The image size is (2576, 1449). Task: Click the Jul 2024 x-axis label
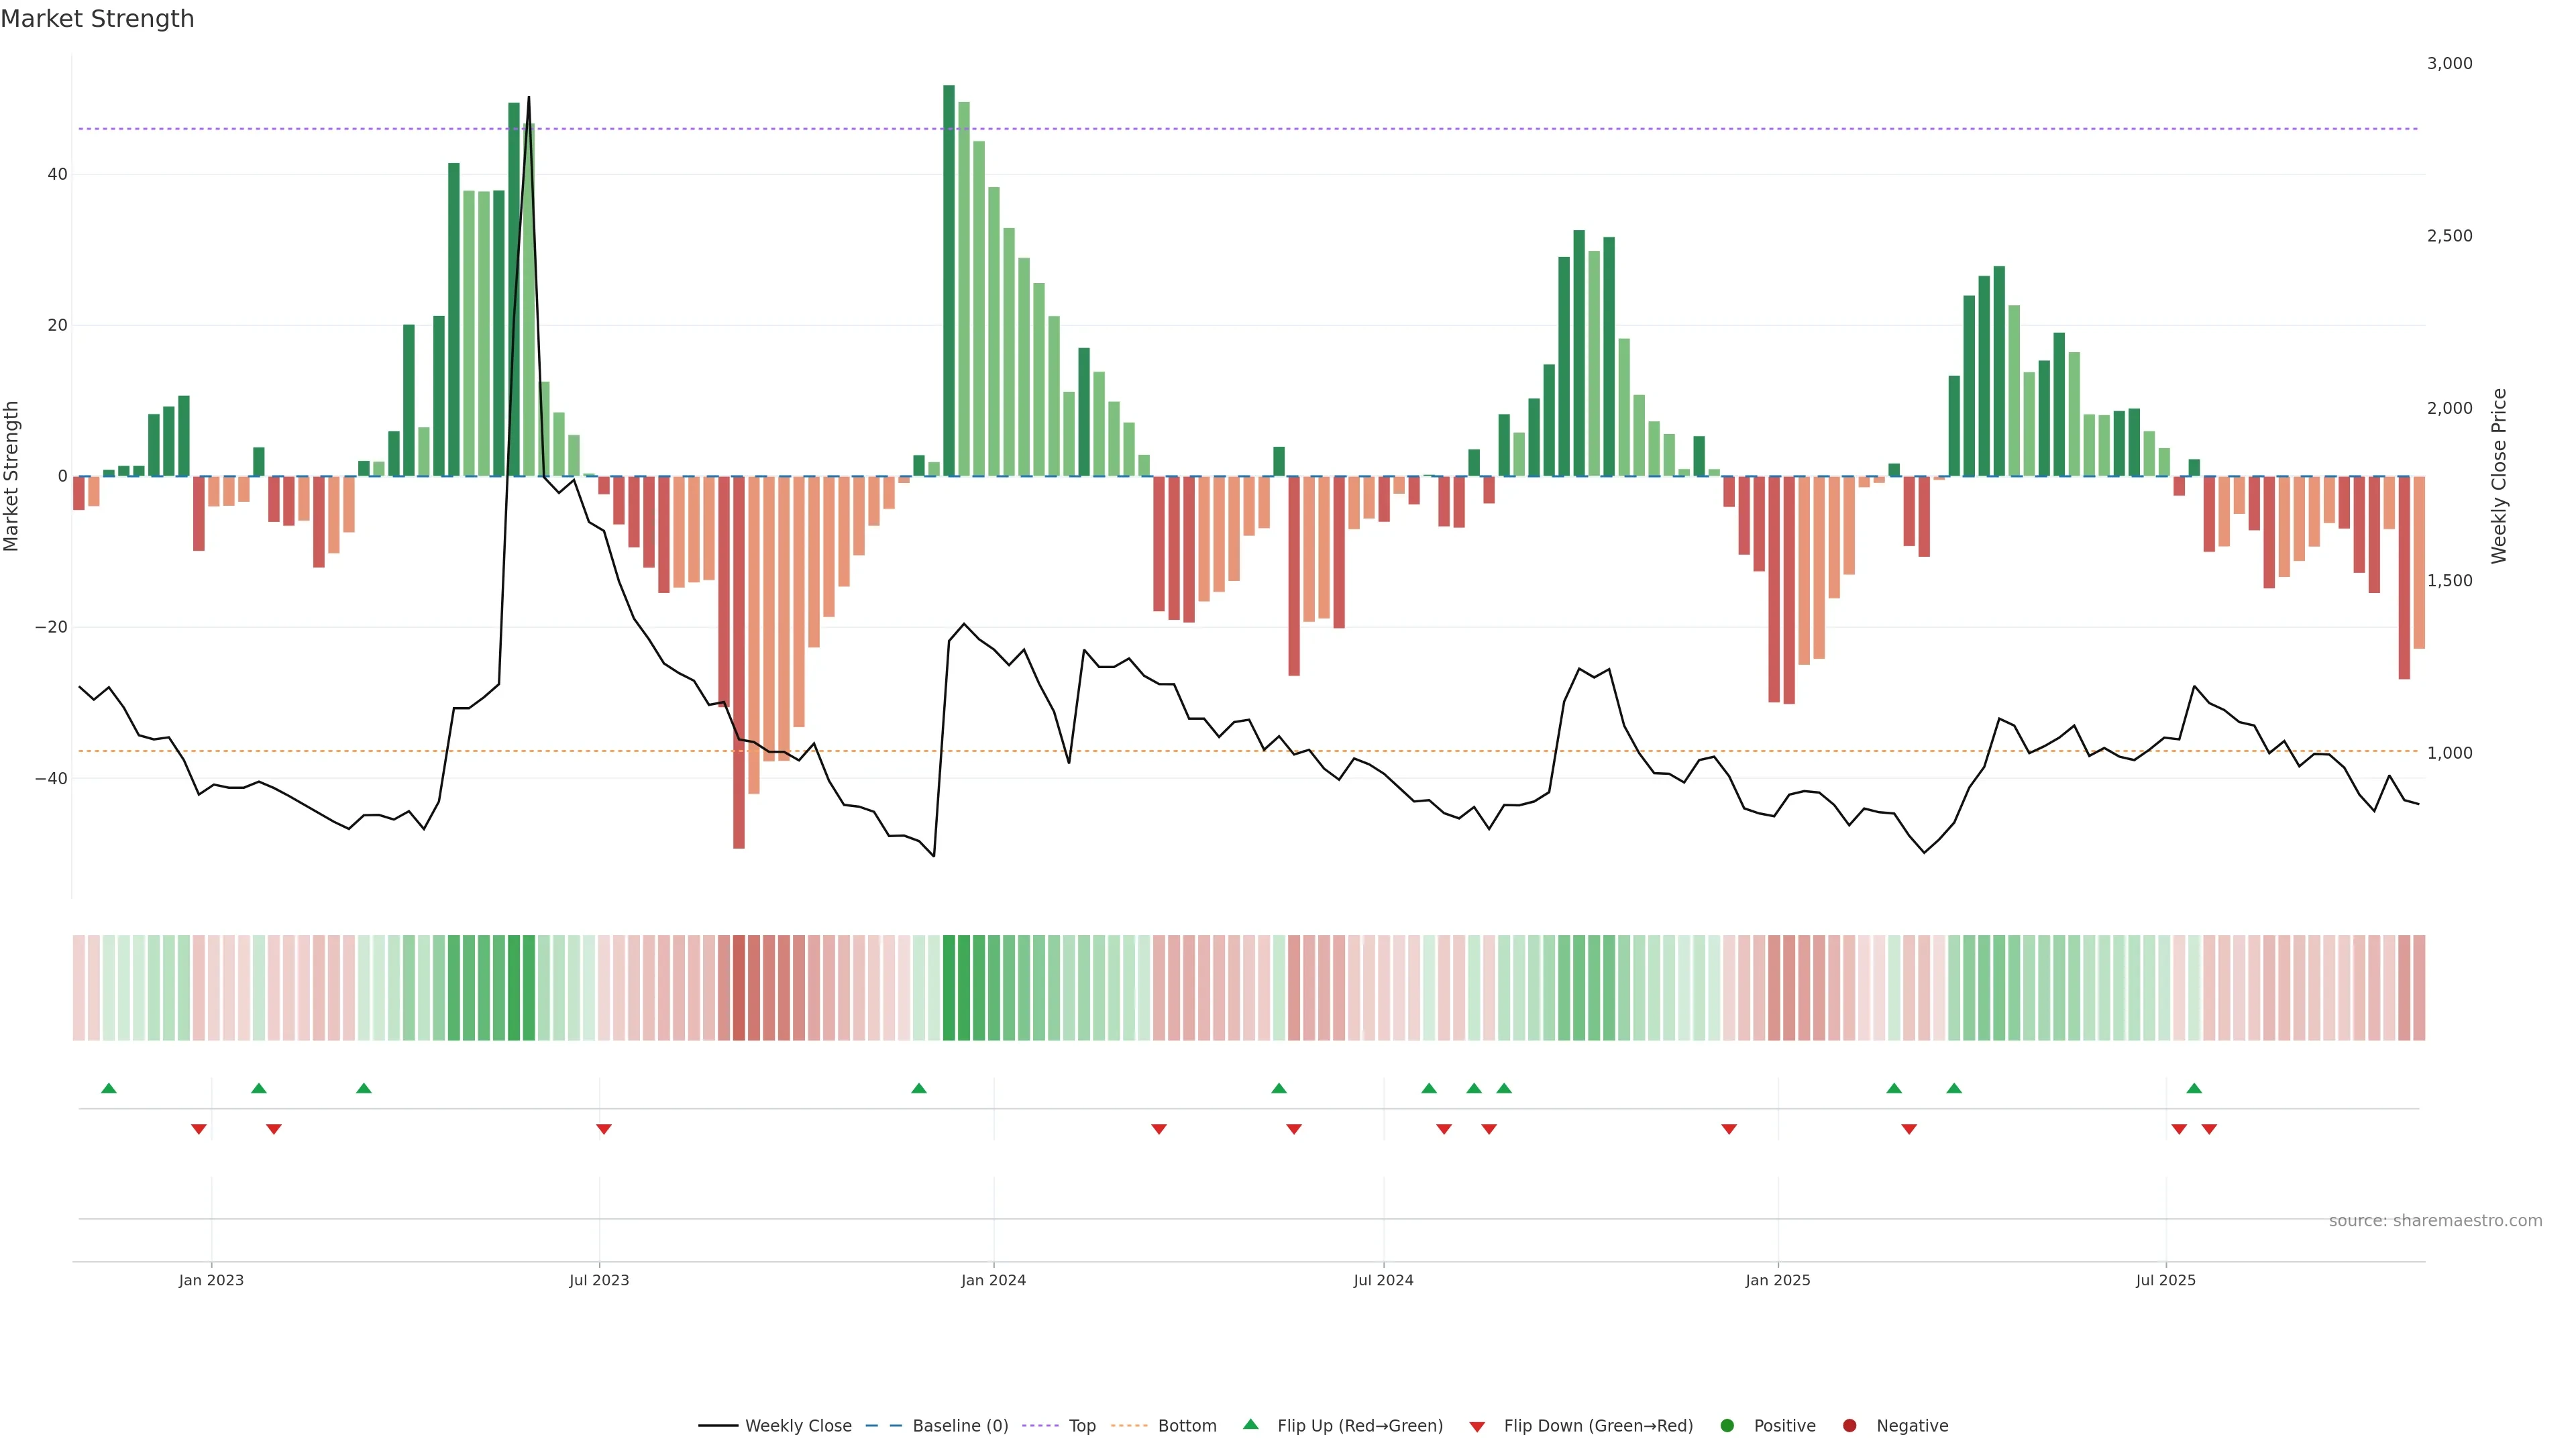[1383, 1280]
